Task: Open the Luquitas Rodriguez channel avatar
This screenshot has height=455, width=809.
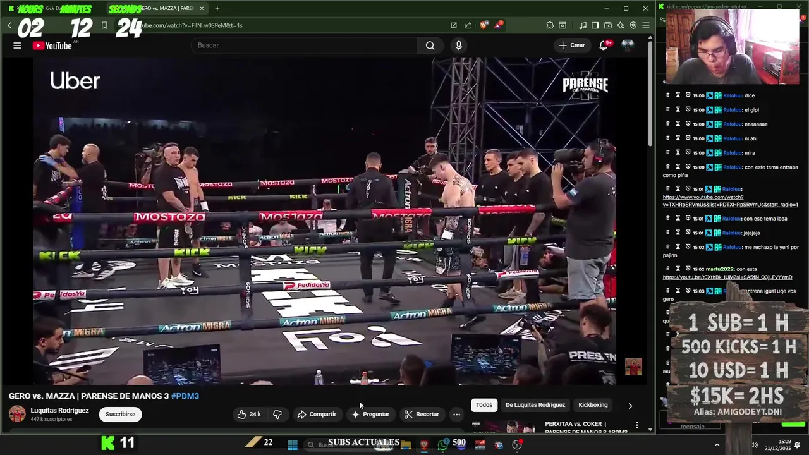Action: [17, 414]
